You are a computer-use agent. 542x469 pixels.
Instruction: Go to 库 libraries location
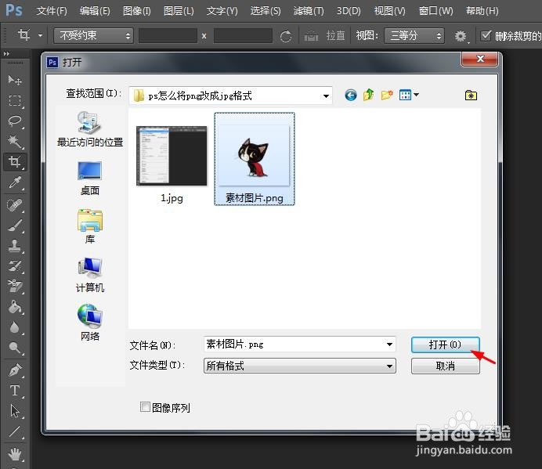90,227
